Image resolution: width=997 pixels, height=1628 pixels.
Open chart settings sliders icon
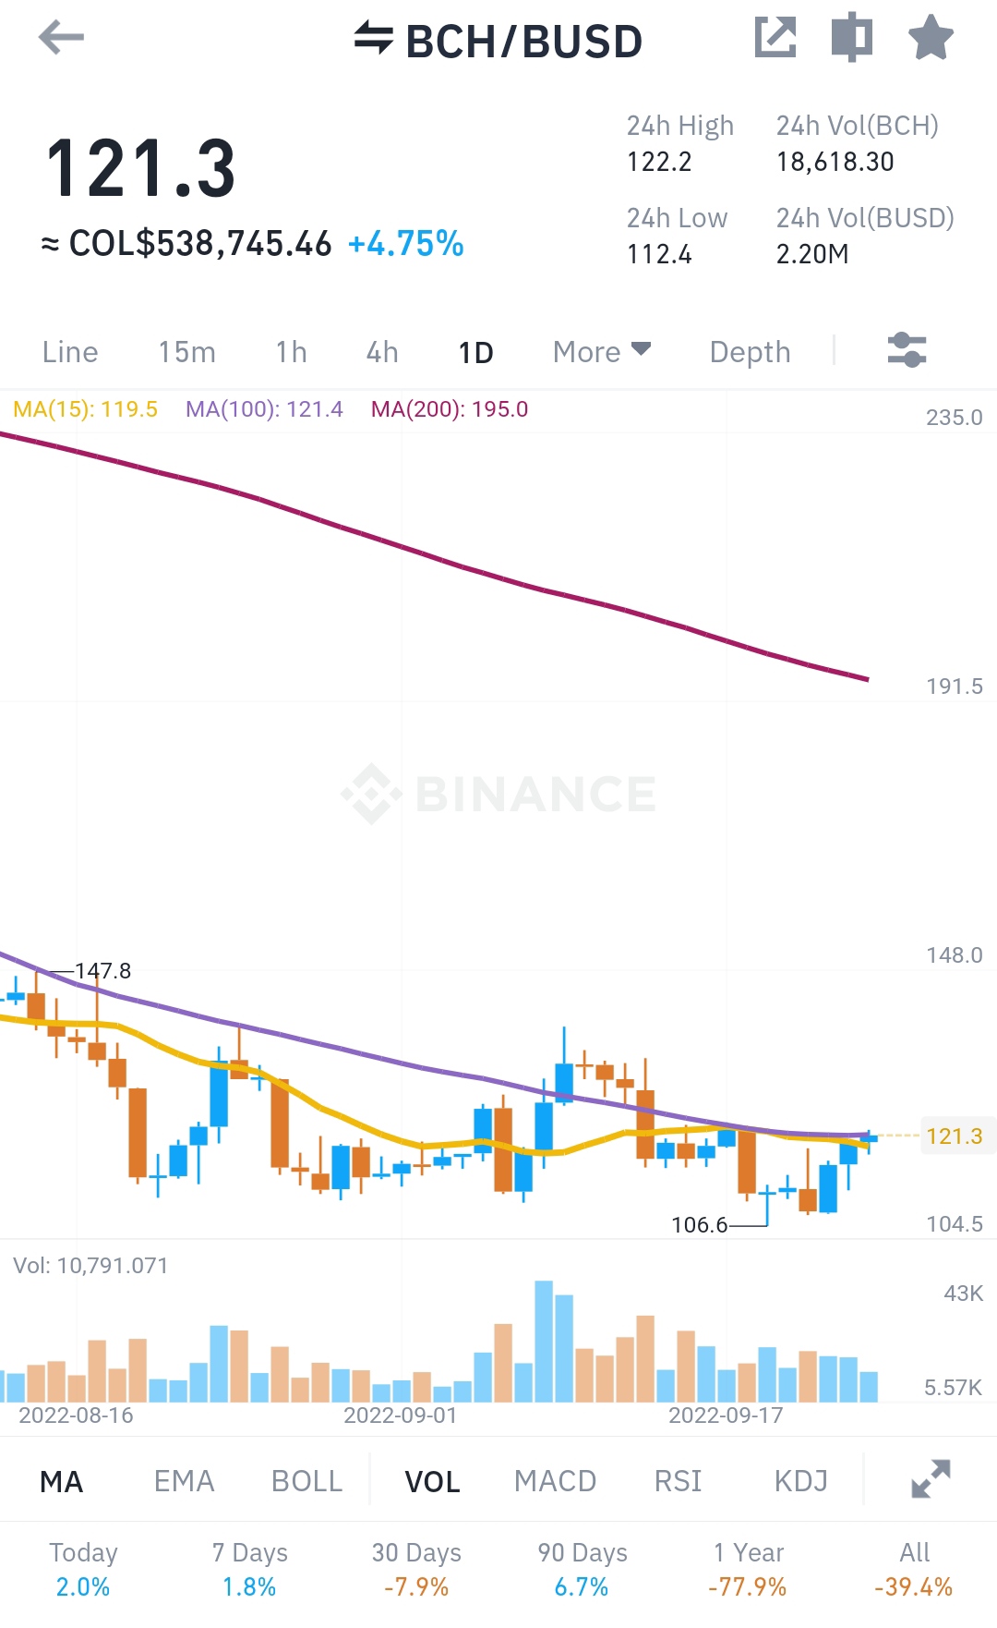(x=907, y=350)
